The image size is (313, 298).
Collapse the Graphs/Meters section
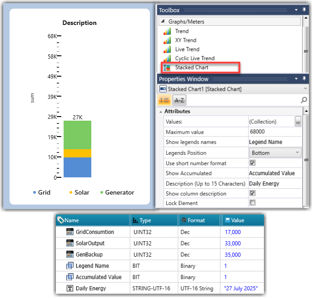point(162,21)
